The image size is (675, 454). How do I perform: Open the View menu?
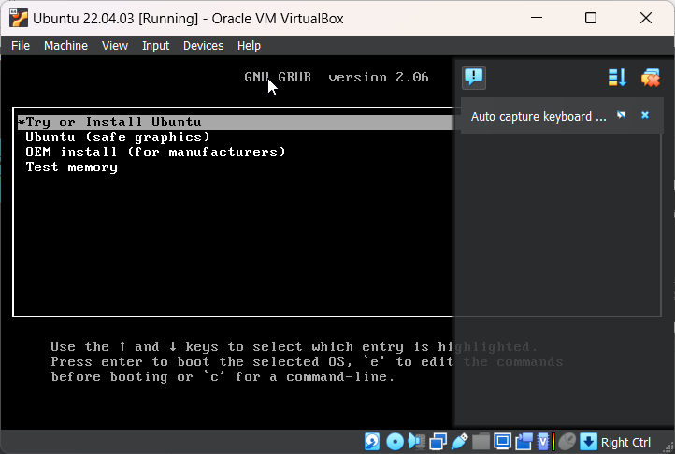[115, 45]
